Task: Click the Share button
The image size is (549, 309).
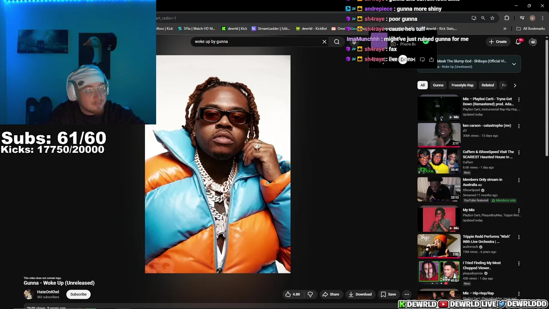Action: click(331, 294)
